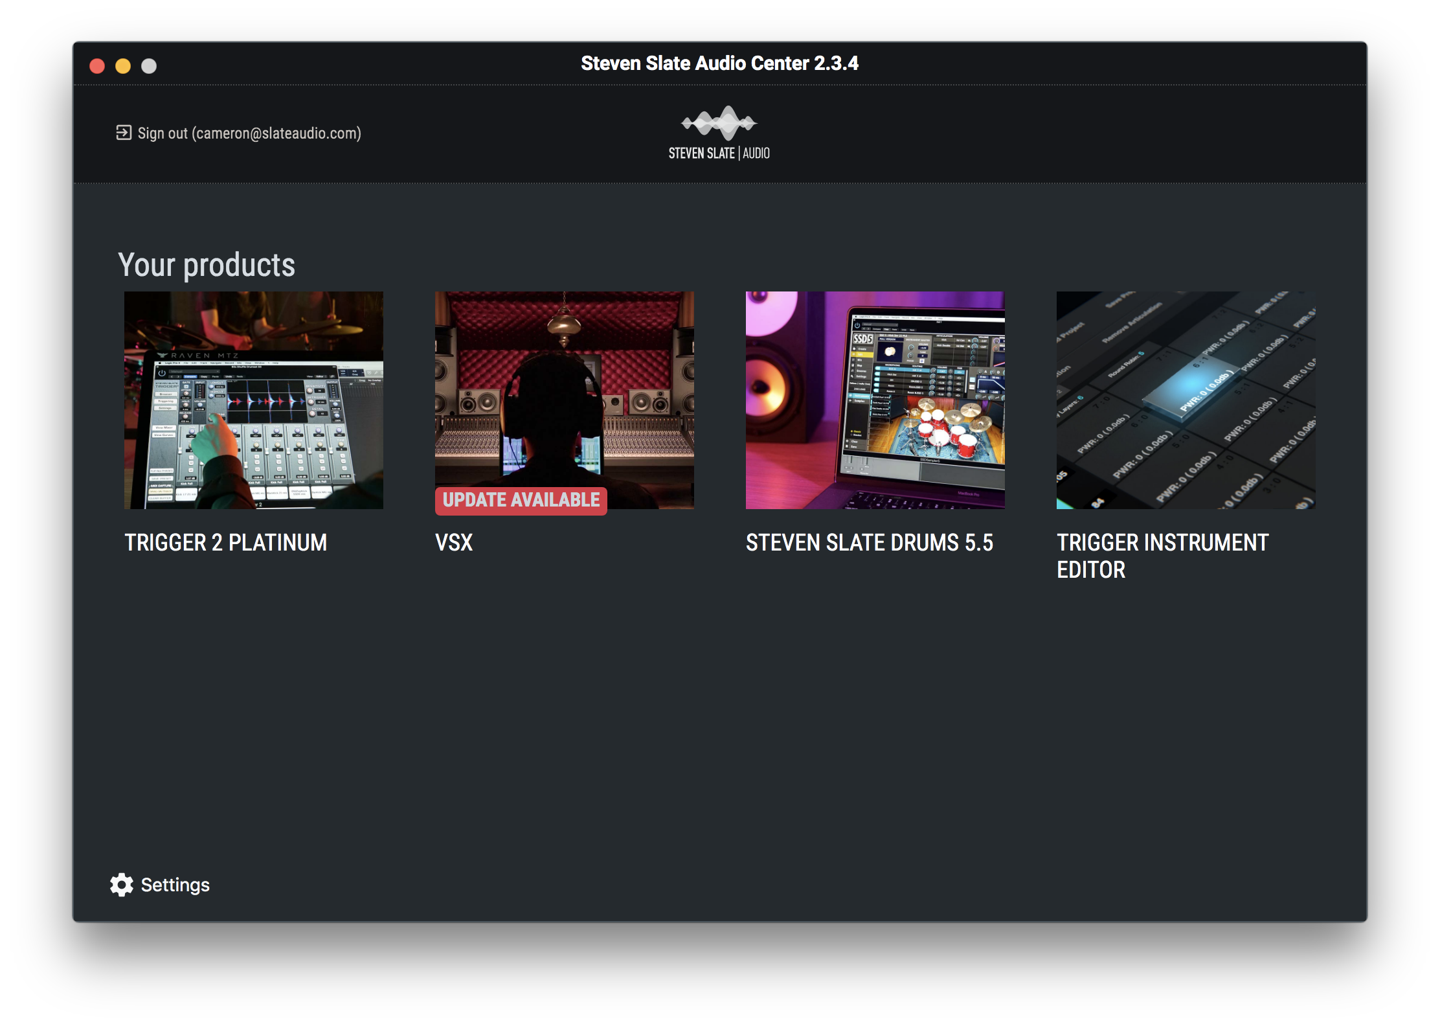The width and height of the screenshot is (1440, 1026).
Task: Open the VSX studio headphones thumbnail
Action: point(565,400)
